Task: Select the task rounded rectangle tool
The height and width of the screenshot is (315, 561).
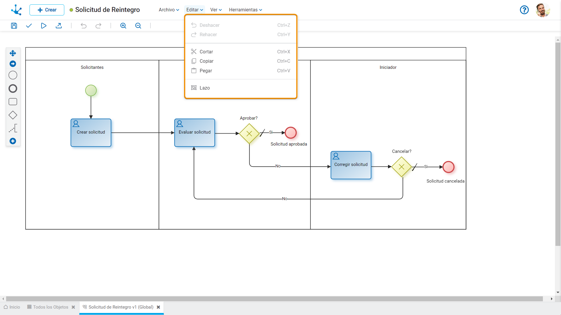Action: pyautogui.click(x=13, y=102)
